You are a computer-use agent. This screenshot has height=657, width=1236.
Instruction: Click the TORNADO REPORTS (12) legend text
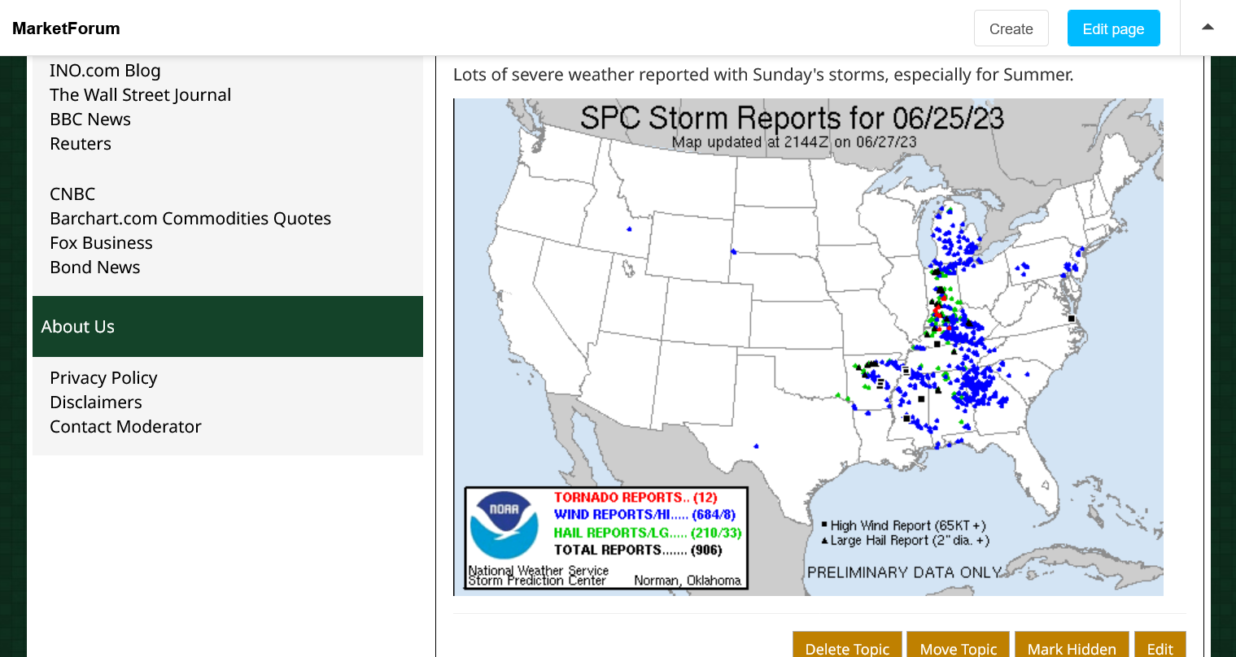[x=635, y=498]
